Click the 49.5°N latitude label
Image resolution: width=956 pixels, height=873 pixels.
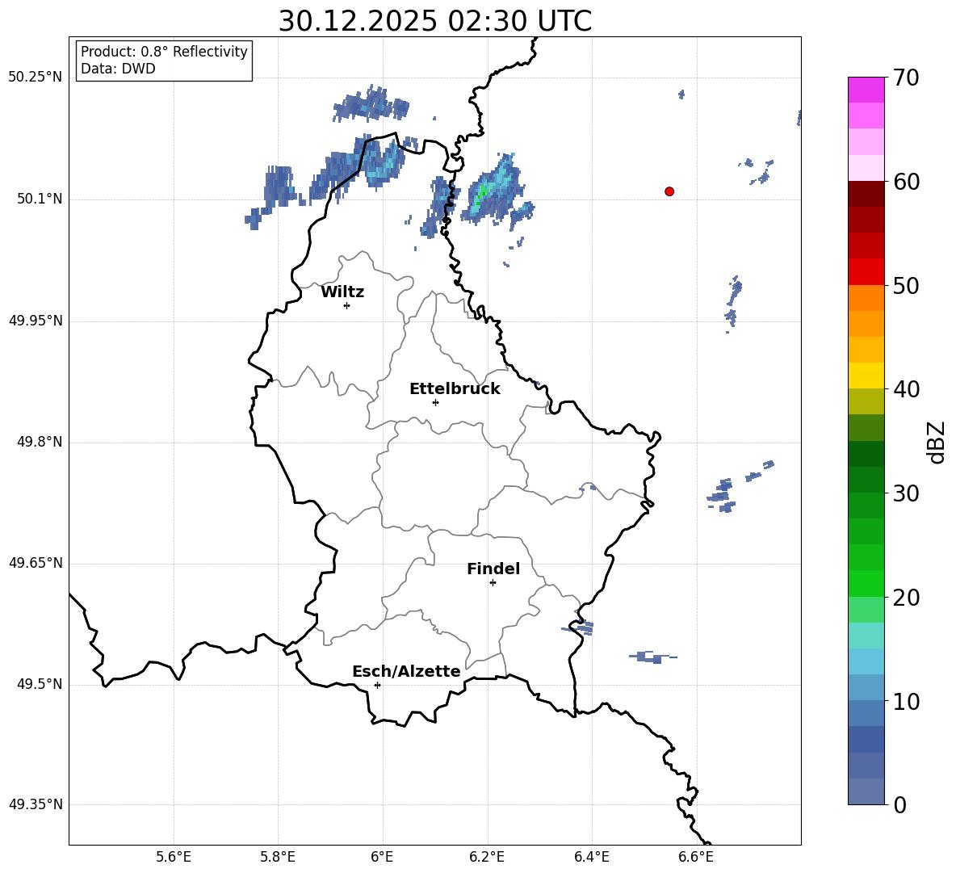(40, 684)
